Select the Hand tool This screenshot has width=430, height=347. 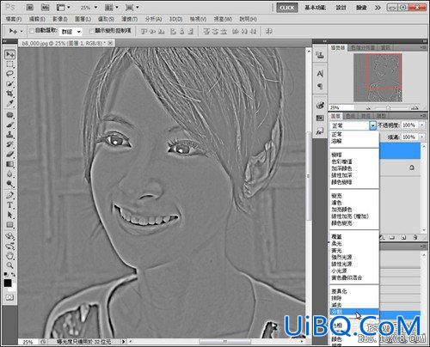click(10, 255)
